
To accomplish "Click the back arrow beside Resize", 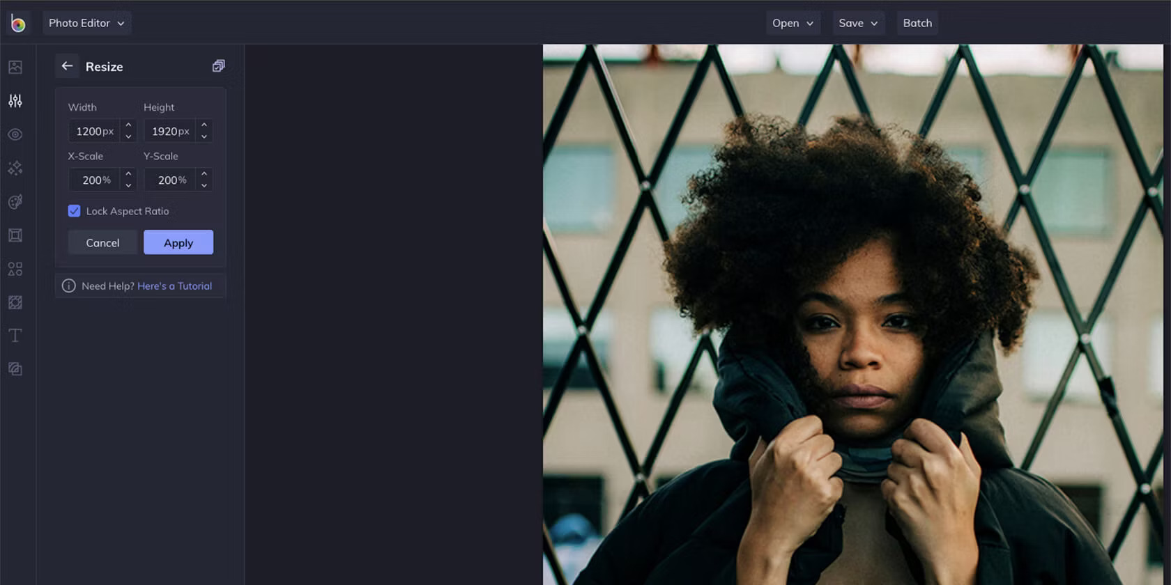I will [x=67, y=66].
